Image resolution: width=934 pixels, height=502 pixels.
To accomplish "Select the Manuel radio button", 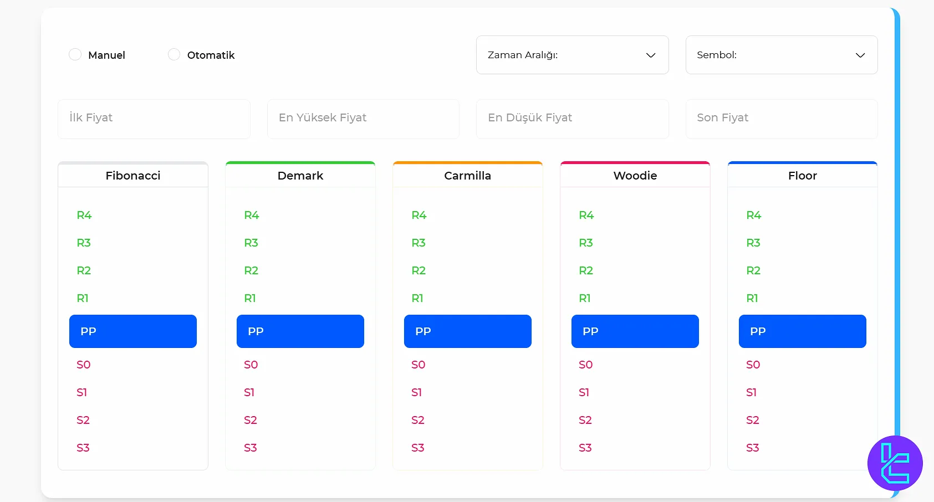I will (x=75, y=54).
